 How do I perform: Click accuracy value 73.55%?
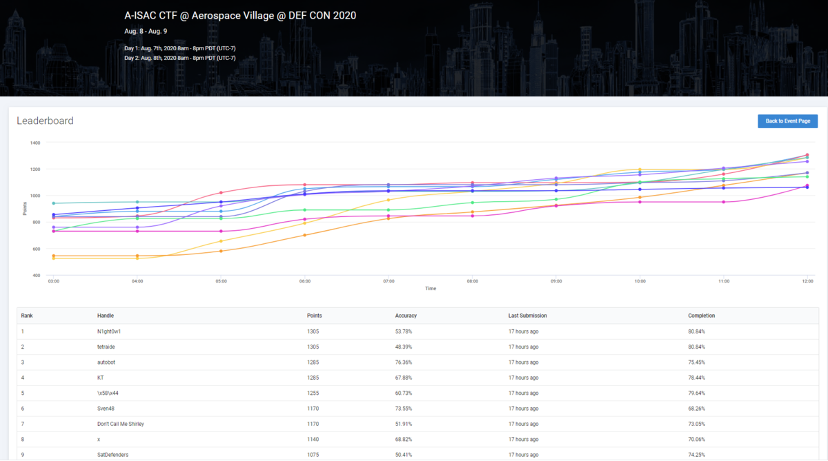[x=404, y=408]
